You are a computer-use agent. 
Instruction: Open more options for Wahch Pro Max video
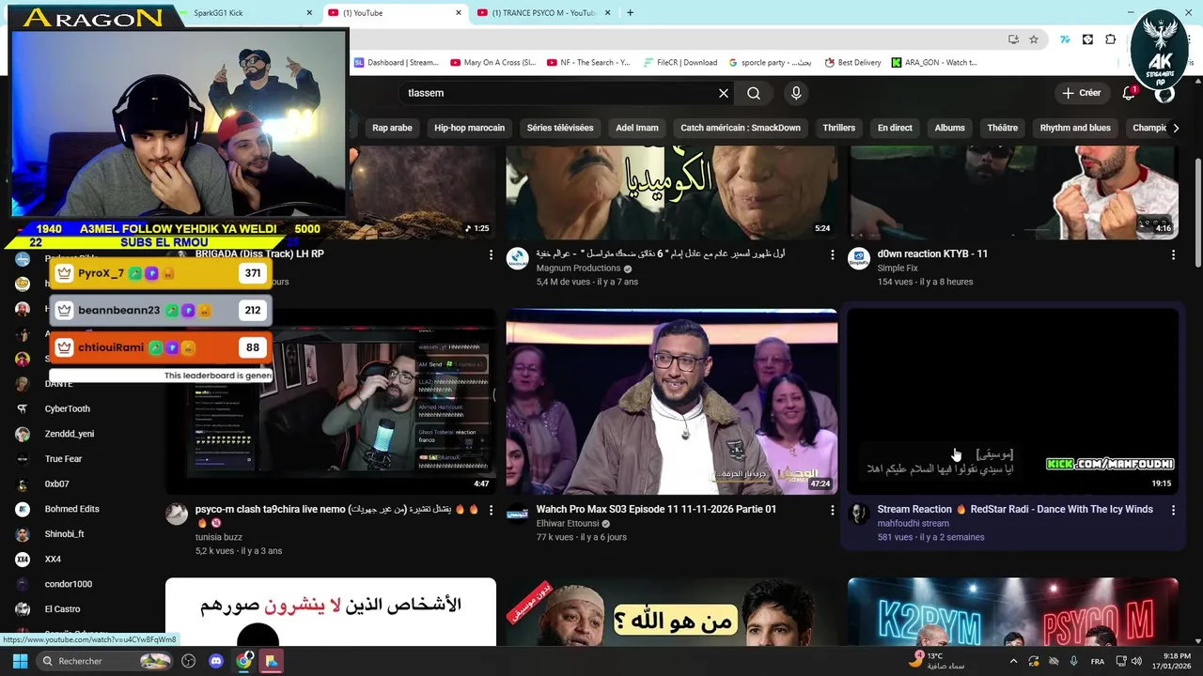(832, 510)
